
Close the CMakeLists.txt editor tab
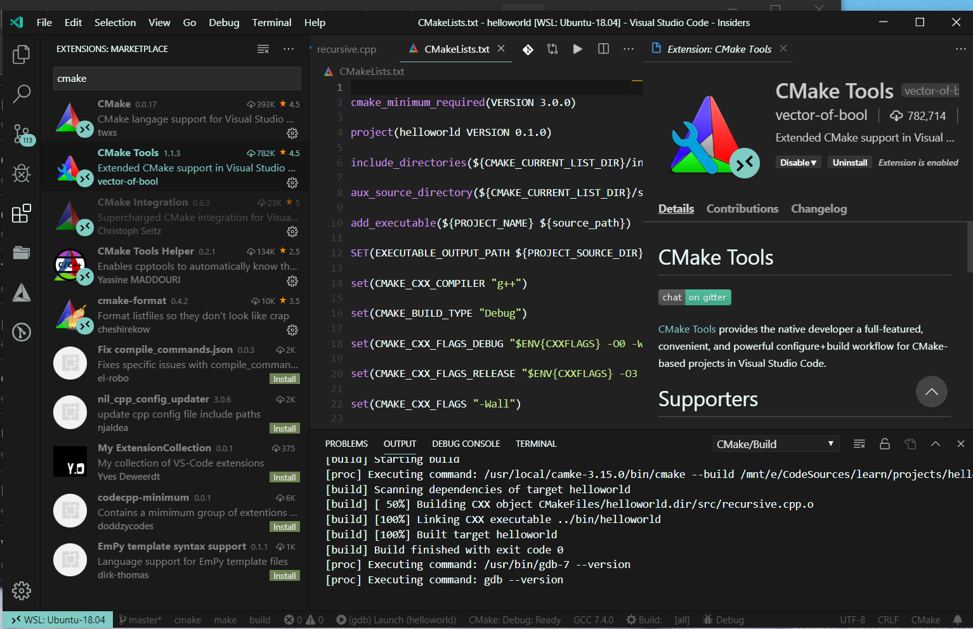pyautogui.click(x=501, y=48)
